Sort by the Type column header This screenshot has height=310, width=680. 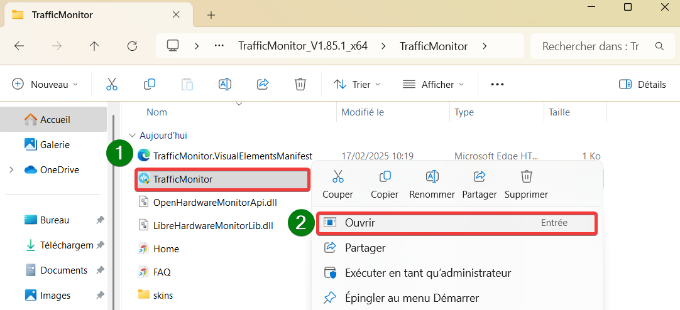[464, 112]
